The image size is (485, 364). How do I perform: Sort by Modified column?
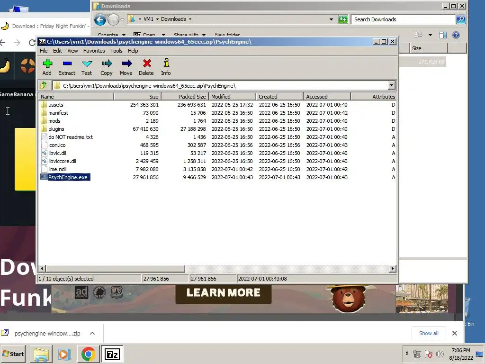[232, 97]
